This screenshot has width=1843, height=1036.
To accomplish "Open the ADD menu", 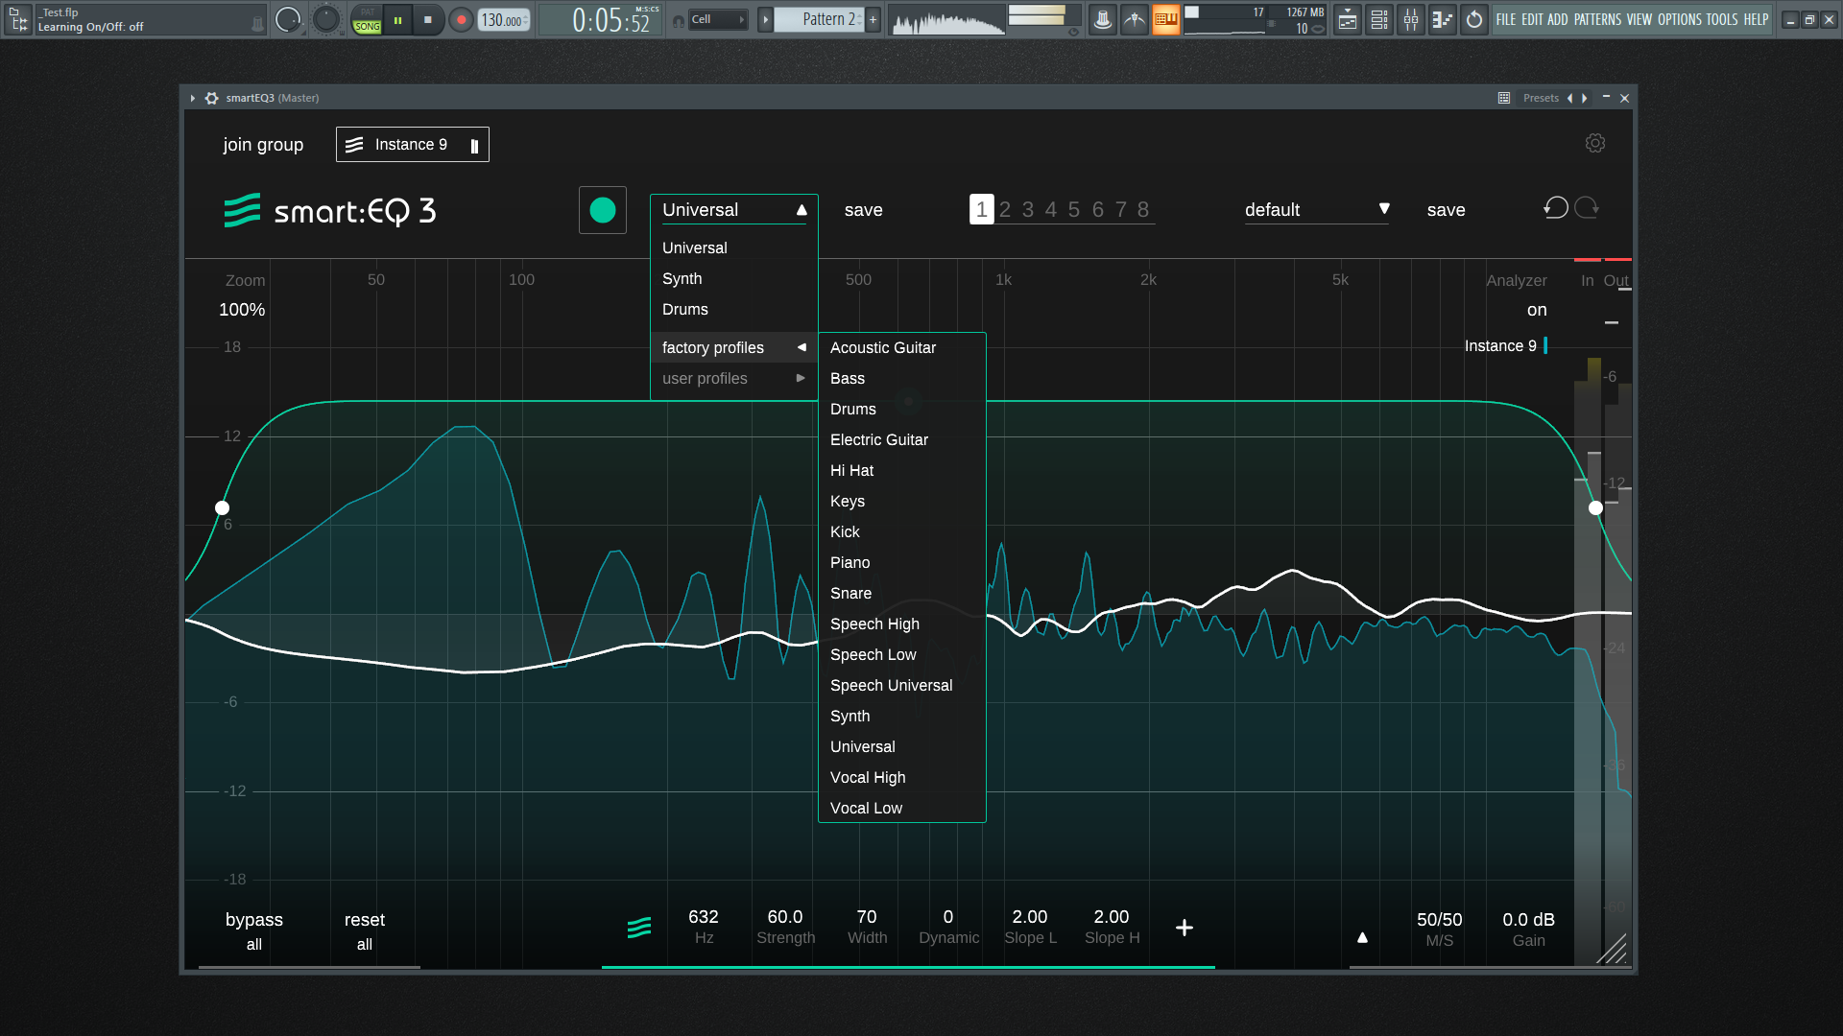I will tap(1557, 19).
